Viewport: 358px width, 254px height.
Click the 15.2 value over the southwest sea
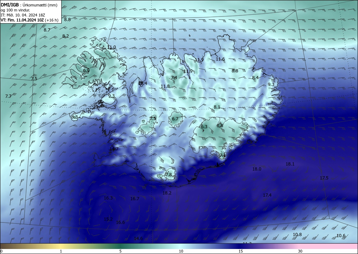tap(108, 219)
